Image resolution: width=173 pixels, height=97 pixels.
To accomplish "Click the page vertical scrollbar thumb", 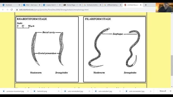I will click(x=172, y=65).
